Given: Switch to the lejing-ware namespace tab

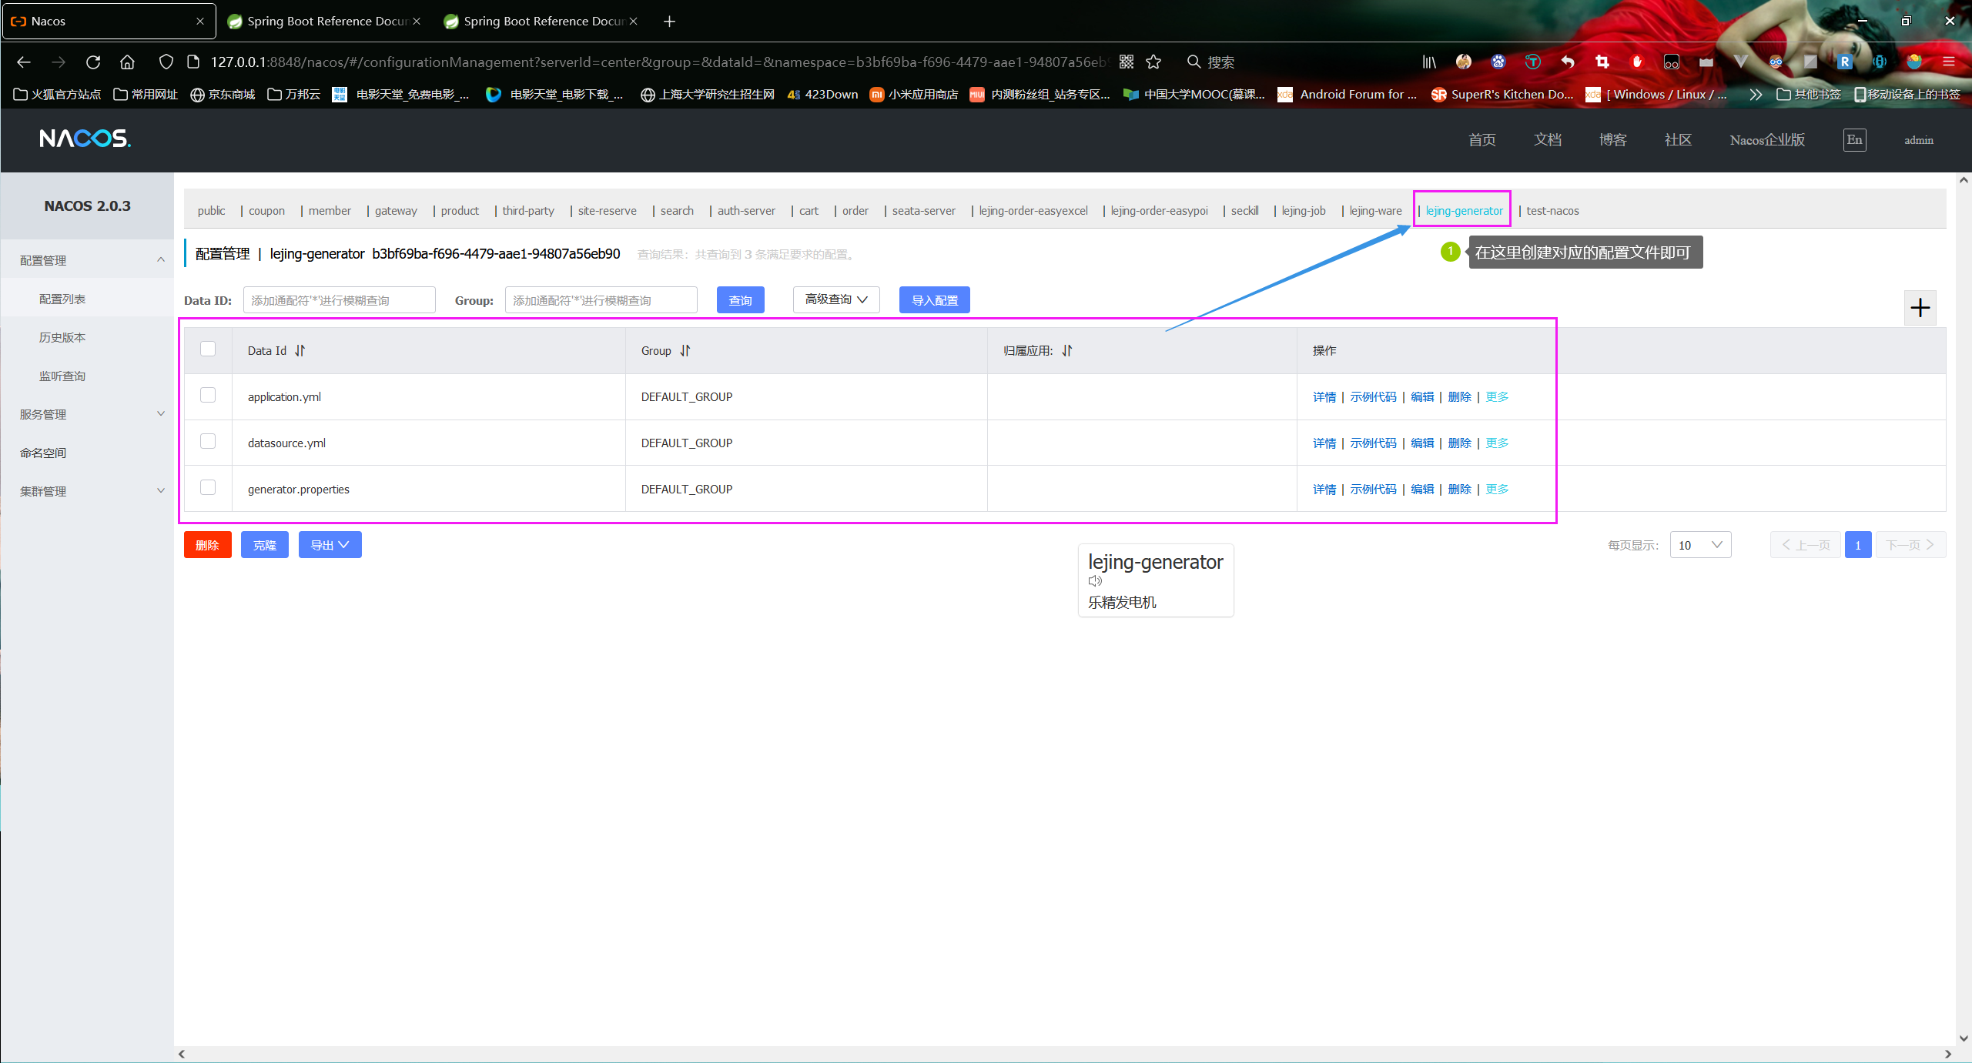Looking at the screenshot, I should point(1375,211).
